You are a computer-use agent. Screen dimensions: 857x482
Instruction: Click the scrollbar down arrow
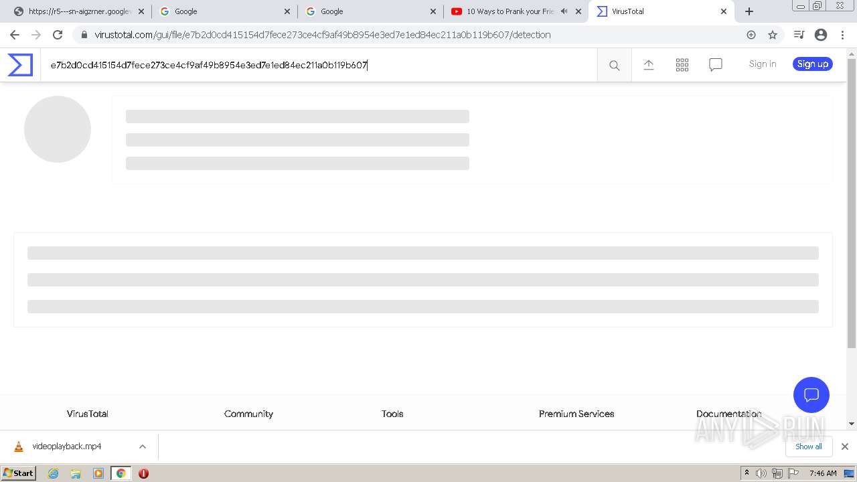852,424
